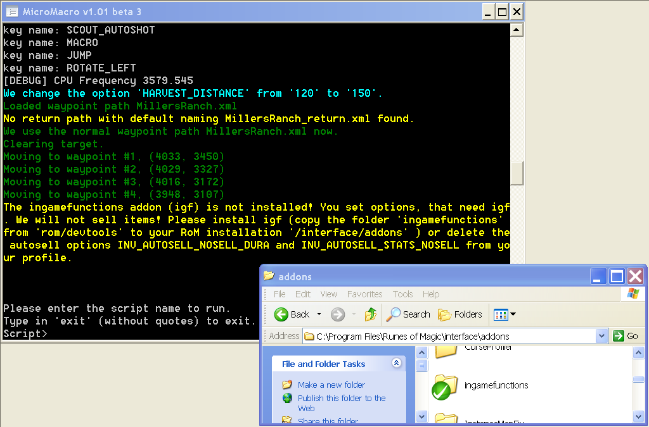Click the Make a new folder icon
Screen dimensions: 649x427
[x=287, y=385]
